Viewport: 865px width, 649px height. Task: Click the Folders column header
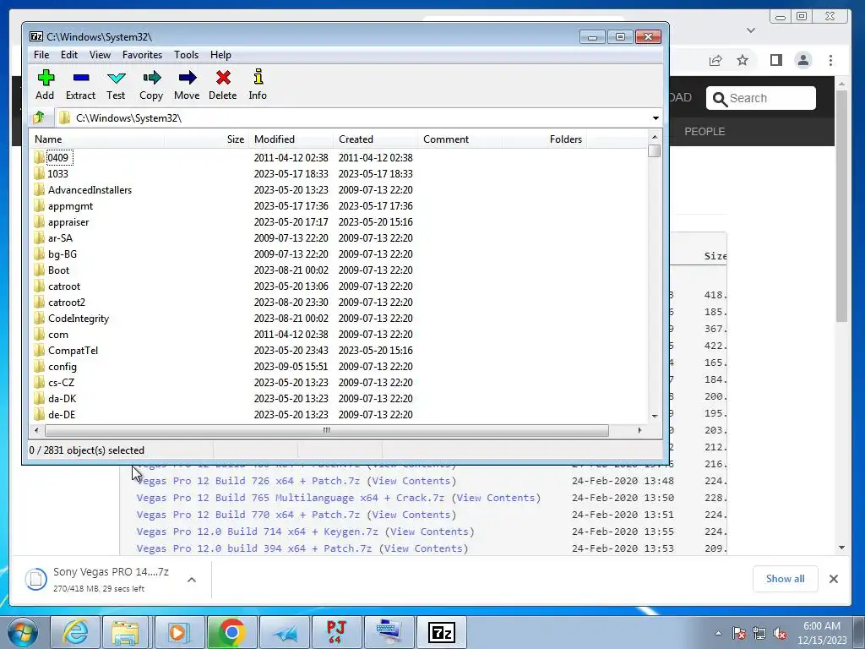(x=545, y=139)
